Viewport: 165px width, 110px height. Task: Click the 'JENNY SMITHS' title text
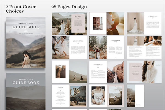click(78, 41)
